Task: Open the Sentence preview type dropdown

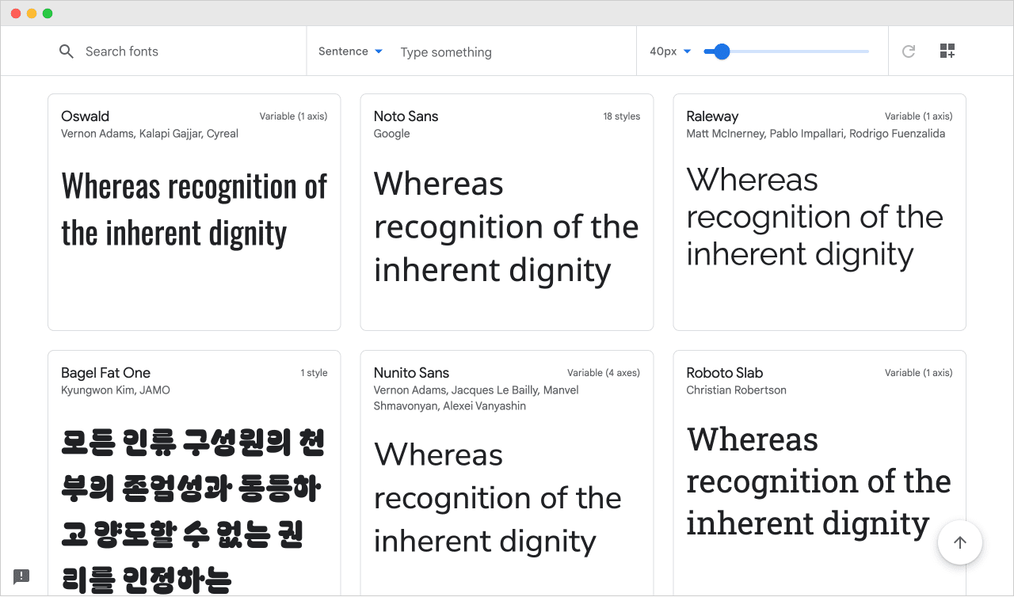Action: (x=351, y=51)
